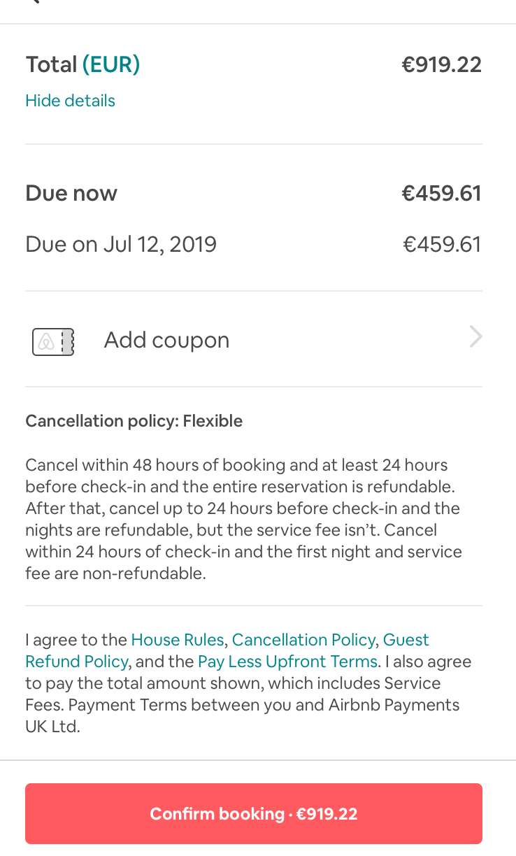The height and width of the screenshot is (856, 516).
Task: Click the Airbnb coupon ticket icon
Action: point(53,341)
